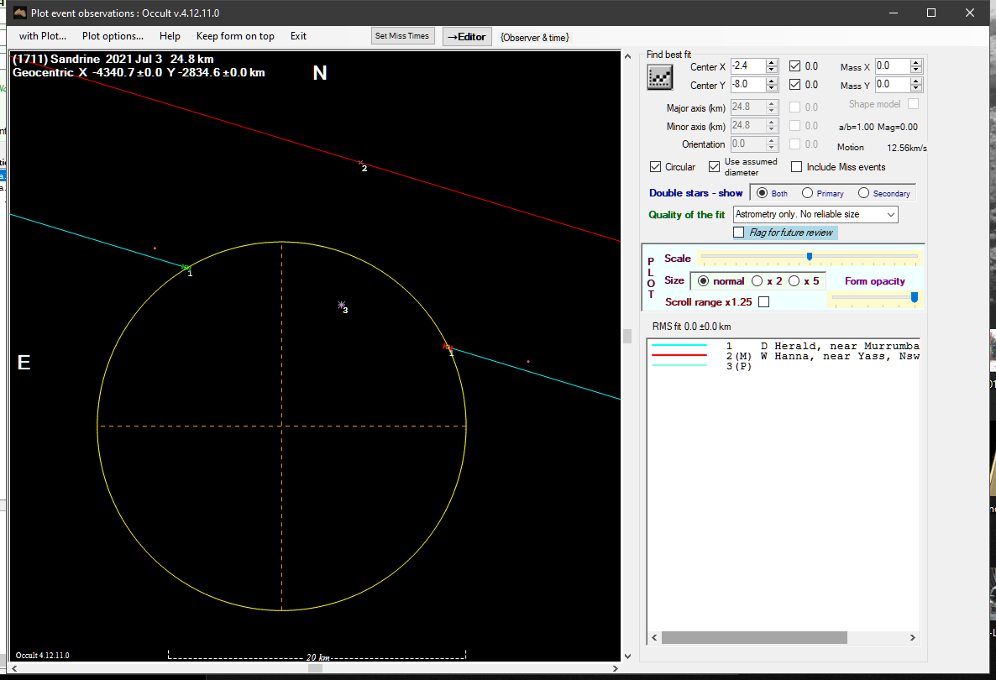
Task: Select Primary double star option
Action: [807, 193]
